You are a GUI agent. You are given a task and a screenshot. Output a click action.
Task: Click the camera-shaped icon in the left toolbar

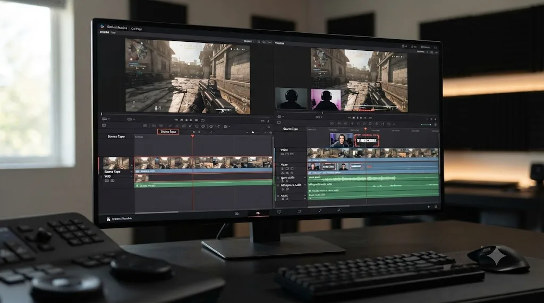(x=145, y=126)
